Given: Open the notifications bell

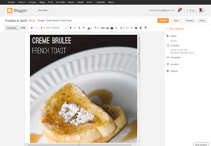Looking at the screenshot, I should 179,10.
